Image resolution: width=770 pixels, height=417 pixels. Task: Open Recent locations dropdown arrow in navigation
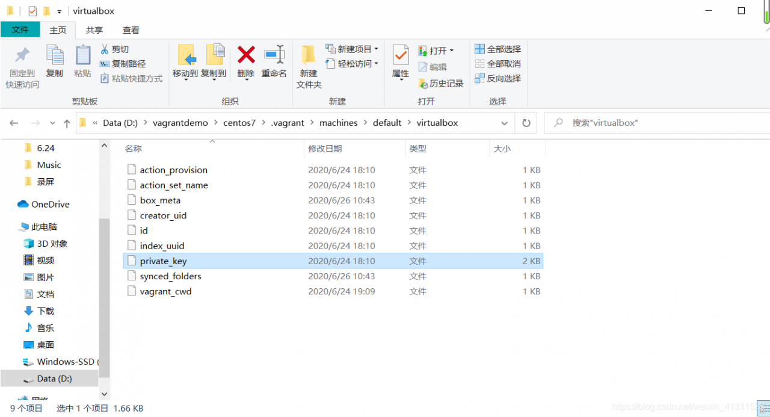click(52, 123)
